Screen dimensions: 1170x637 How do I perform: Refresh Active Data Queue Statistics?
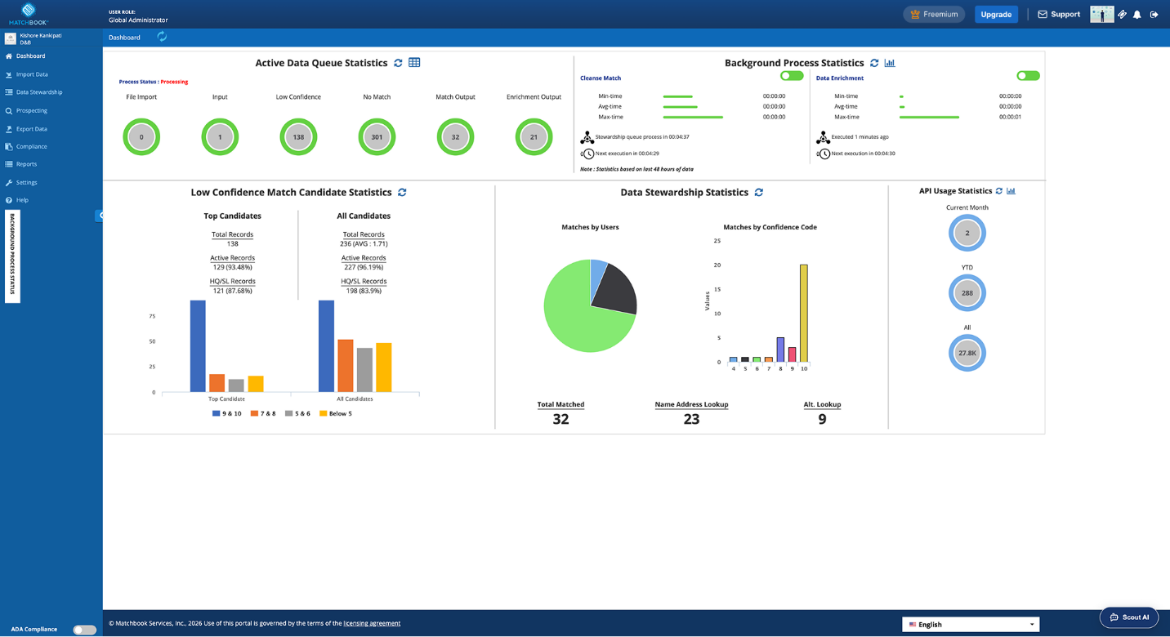[x=398, y=63]
